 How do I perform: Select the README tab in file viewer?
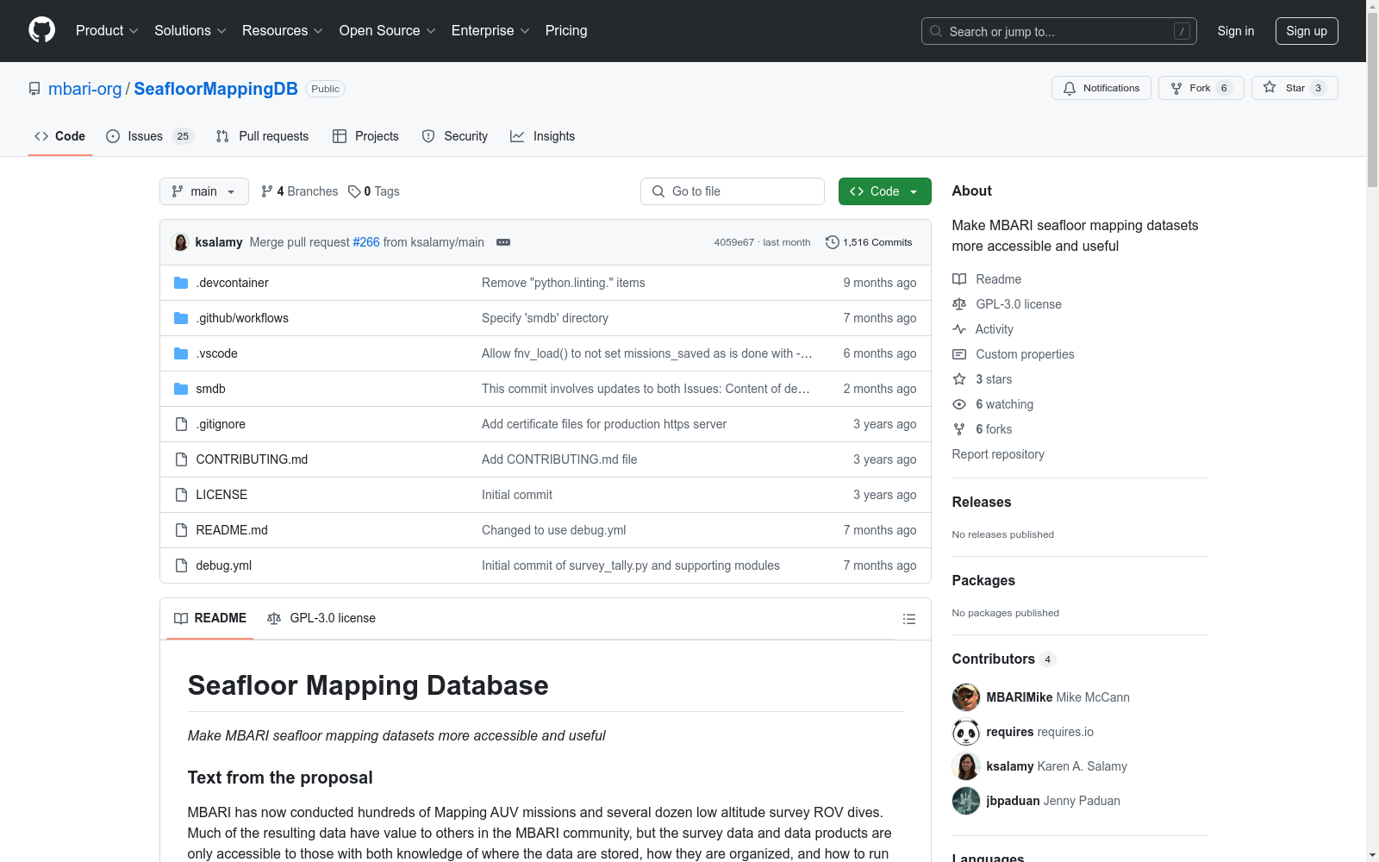coord(210,618)
